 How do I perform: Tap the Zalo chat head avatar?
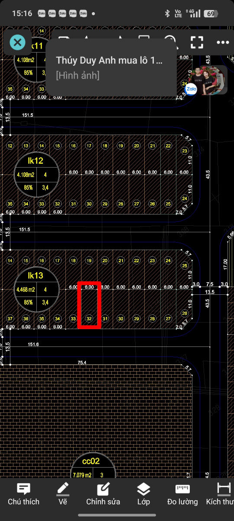[x=206, y=80]
